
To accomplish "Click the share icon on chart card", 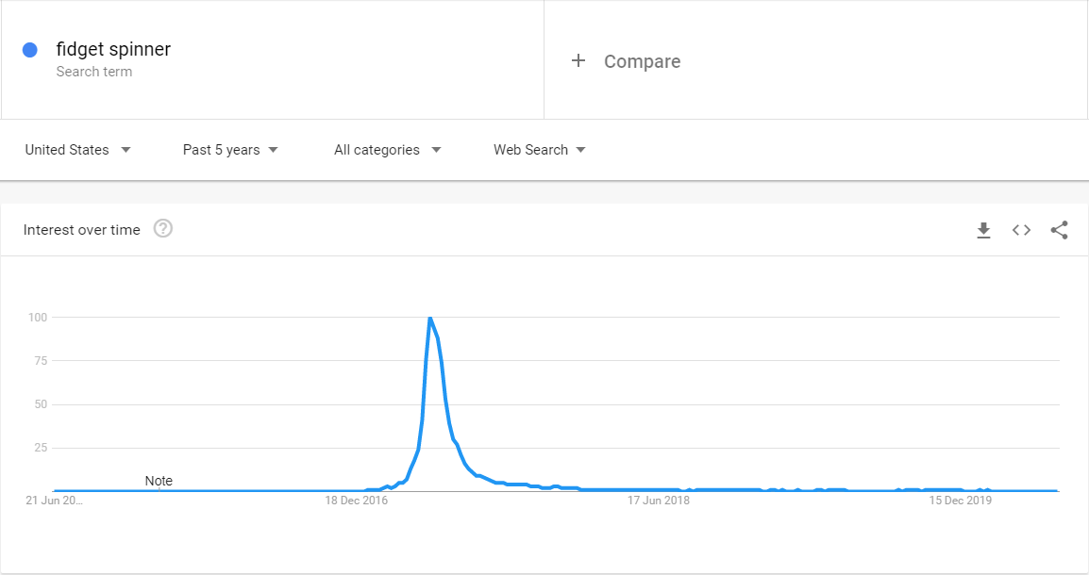I will tap(1059, 230).
